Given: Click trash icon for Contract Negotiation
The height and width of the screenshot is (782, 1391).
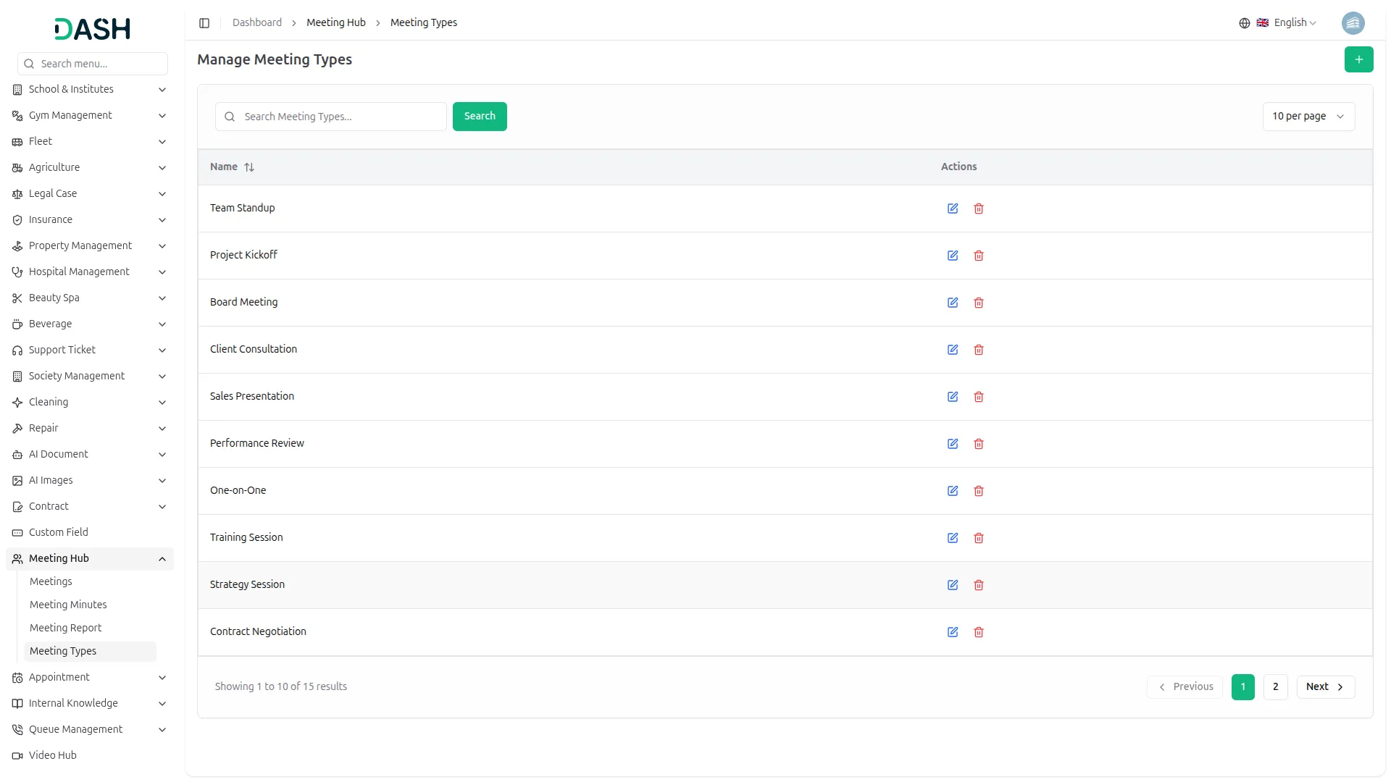Looking at the screenshot, I should 979,632.
